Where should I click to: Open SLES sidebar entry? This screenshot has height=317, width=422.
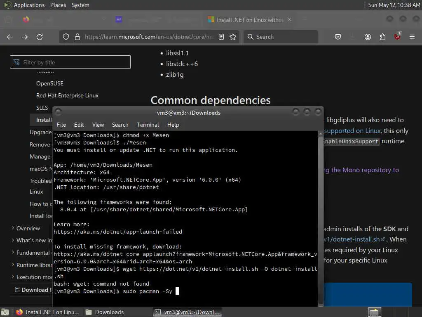coord(42,108)
